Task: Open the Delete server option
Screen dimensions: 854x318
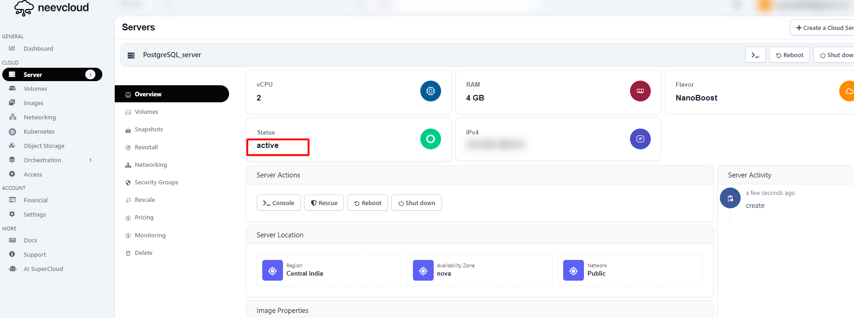Action: (143, 253)
